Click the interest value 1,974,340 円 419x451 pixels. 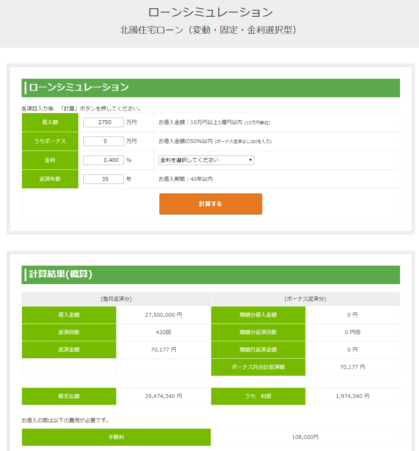352,396
